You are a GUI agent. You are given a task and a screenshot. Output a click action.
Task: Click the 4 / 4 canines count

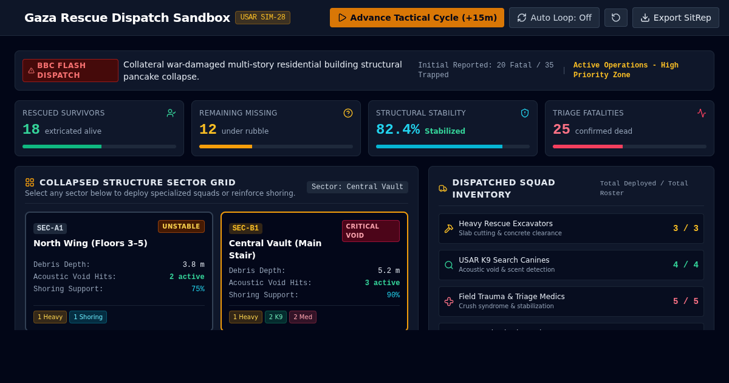coord(686,265)
